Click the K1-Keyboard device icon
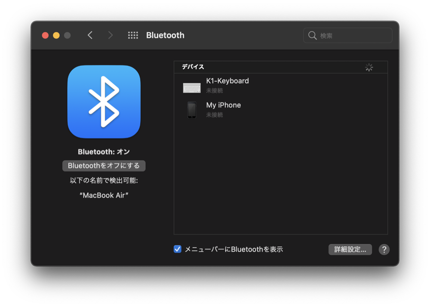The image size is (430, 307). (x=192, y=88)
